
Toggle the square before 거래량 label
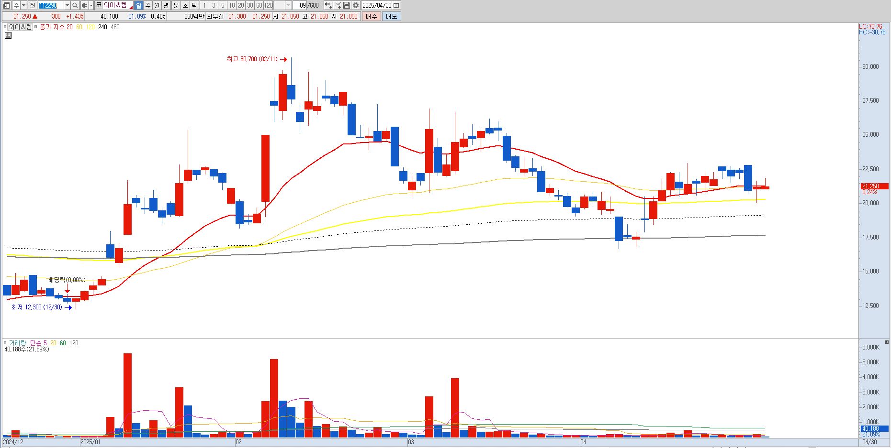pos(5,343)
